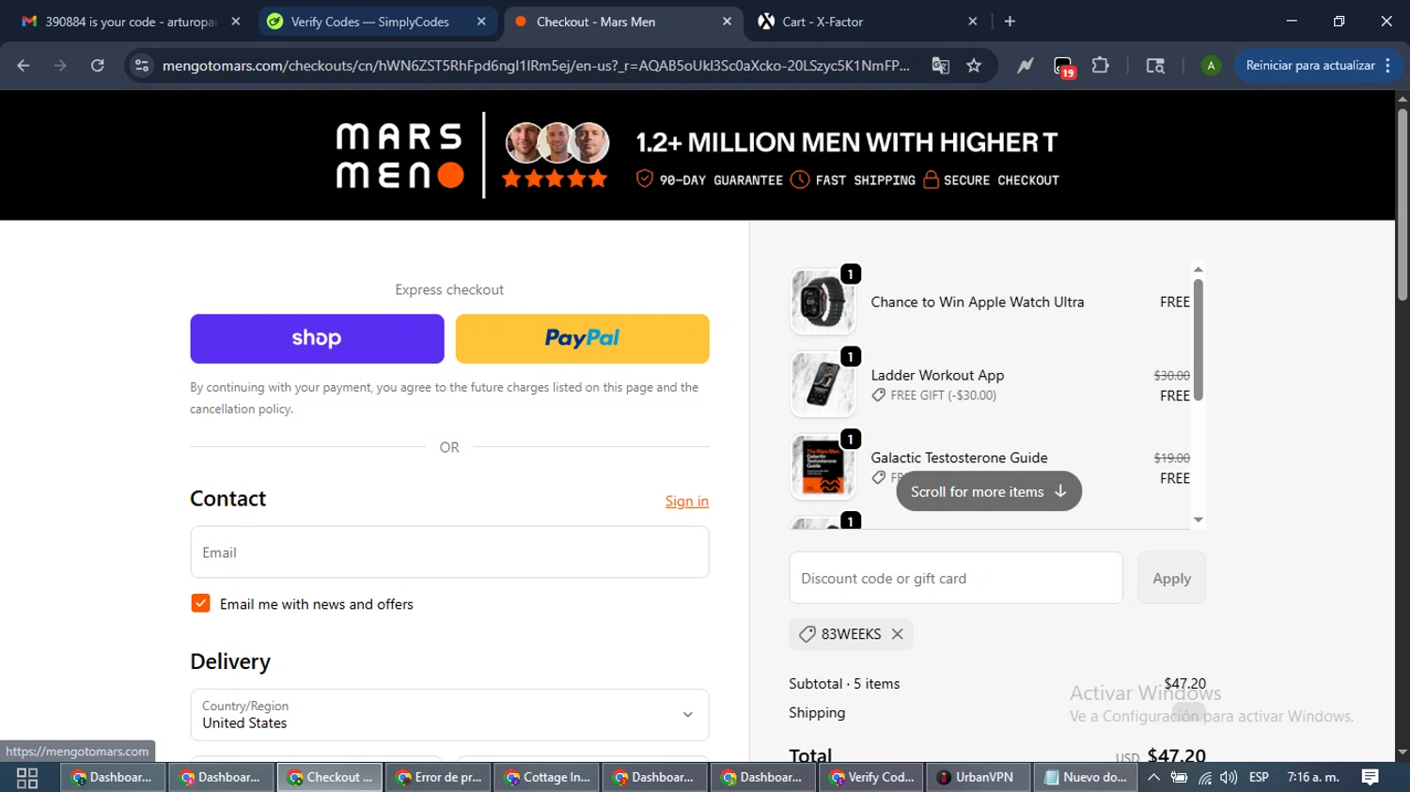Open site information icon in address bar

142,66
